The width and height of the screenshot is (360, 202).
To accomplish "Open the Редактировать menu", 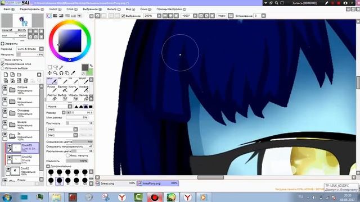I will 31,9.
